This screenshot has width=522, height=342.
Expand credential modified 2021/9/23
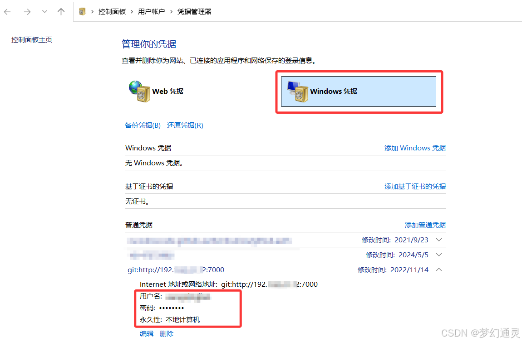point(439,240)
